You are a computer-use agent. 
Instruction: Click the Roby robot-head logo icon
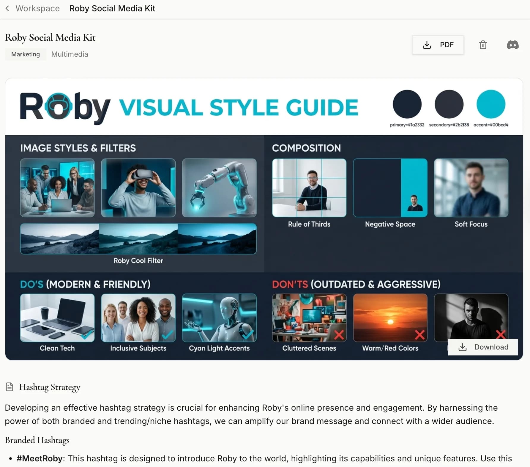click(59, 106)
